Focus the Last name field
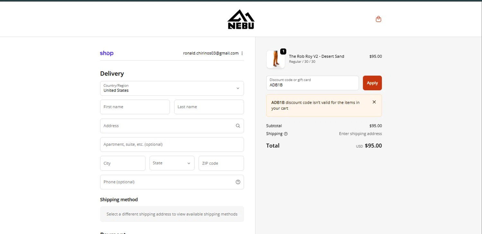Screen dimensions: 482x234 209,107
